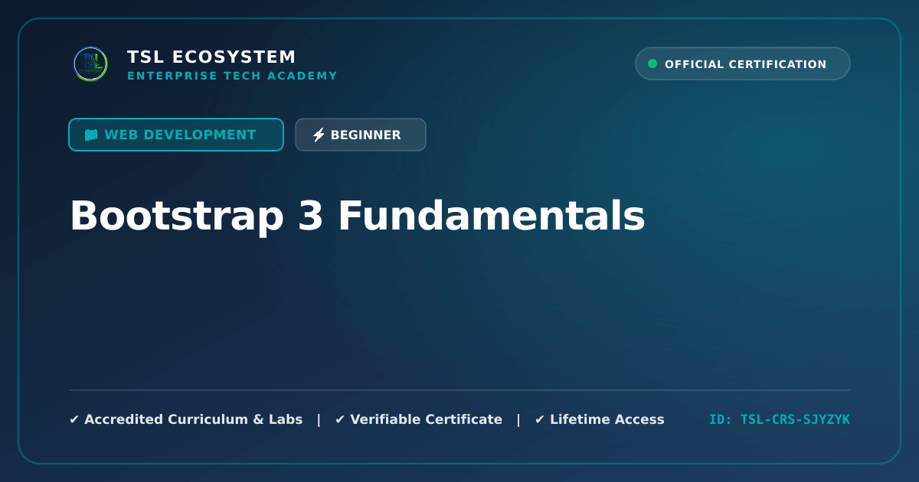919x482 pixels.
Task: Click the course ID TSL-CRS-SJYZYK
Action: pos(780,419)
